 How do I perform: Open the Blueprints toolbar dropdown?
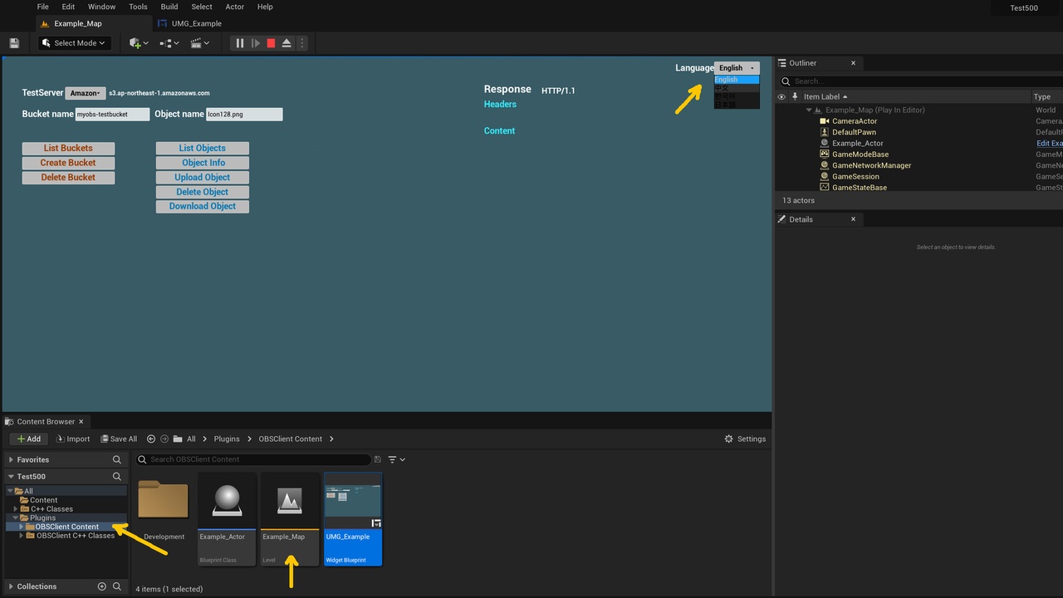(169, 43)
